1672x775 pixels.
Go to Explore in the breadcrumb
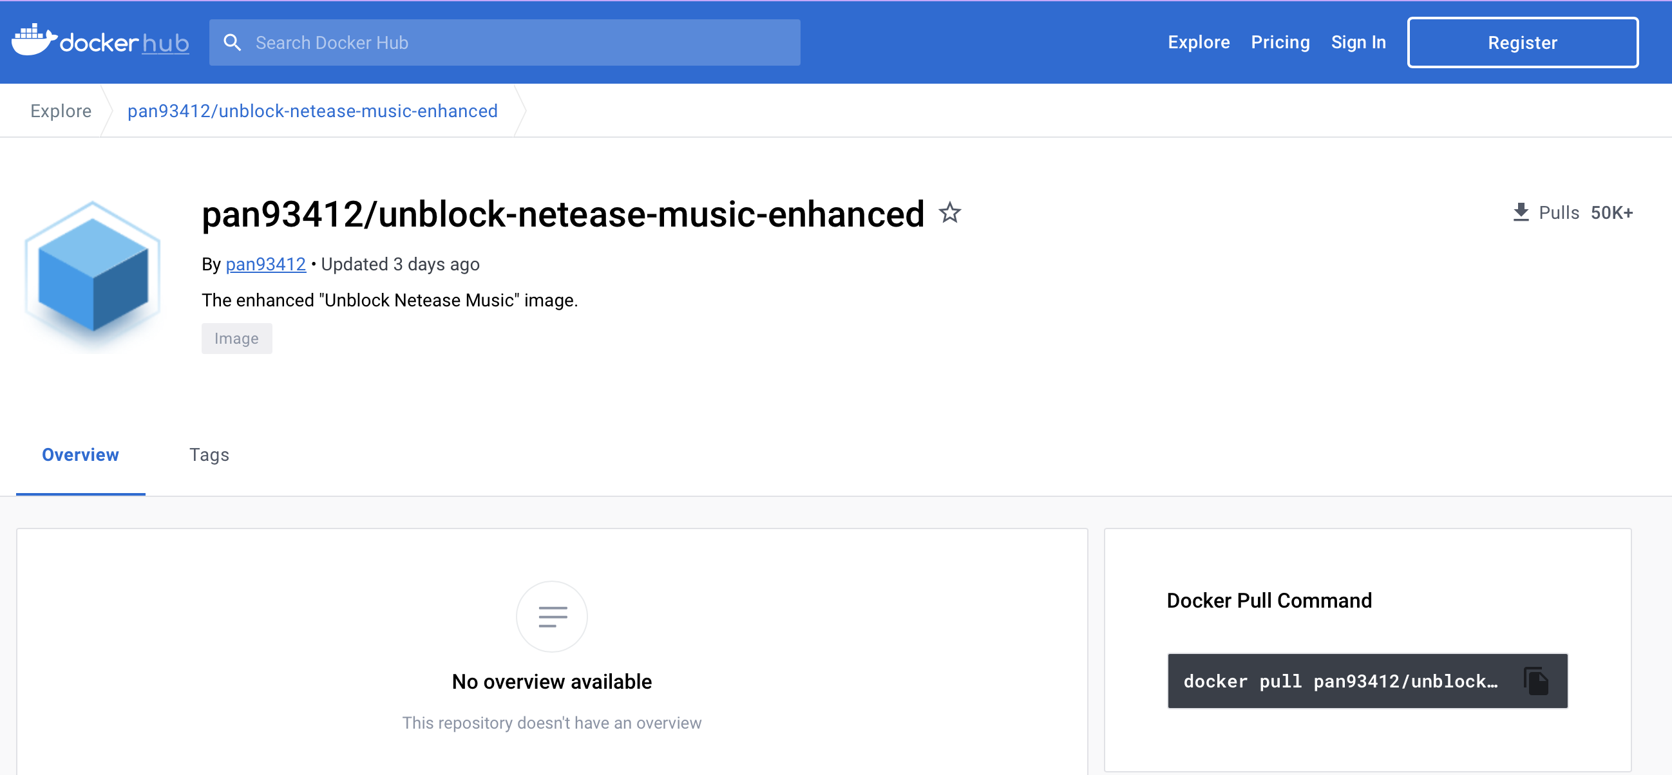(61, 111)
